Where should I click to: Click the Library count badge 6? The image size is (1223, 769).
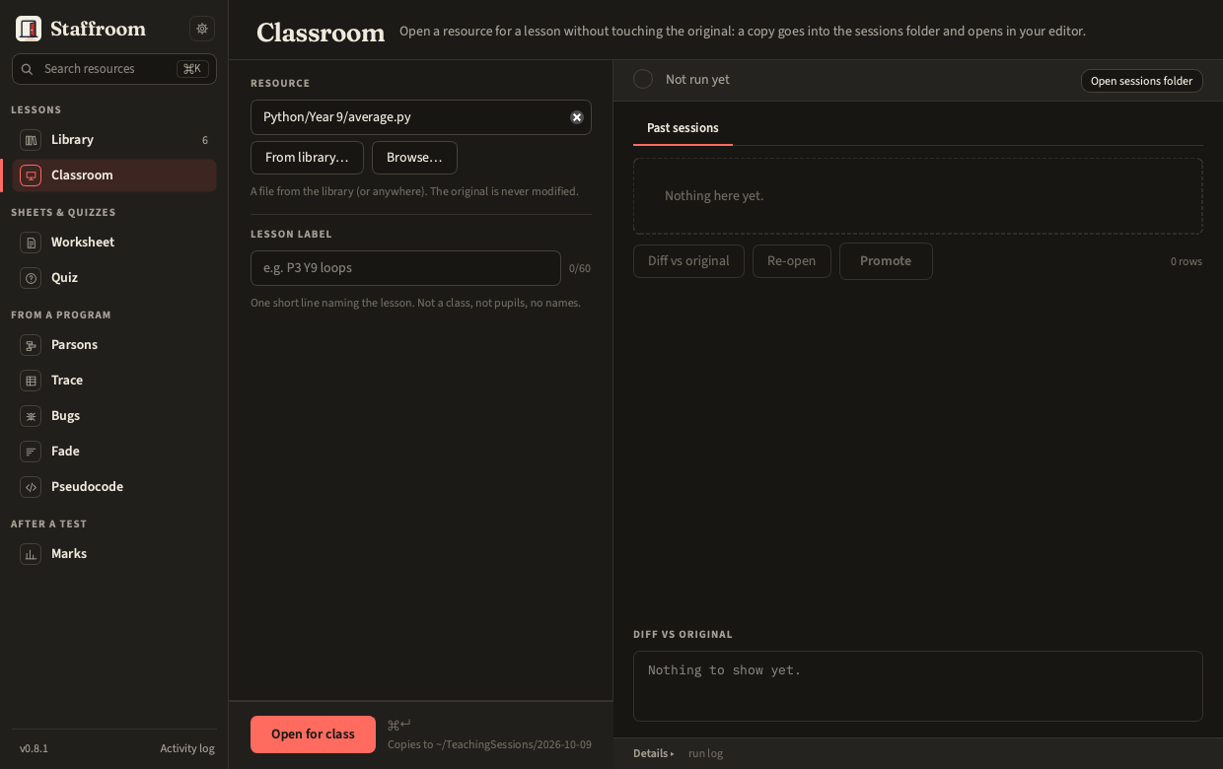coord(205,140)
